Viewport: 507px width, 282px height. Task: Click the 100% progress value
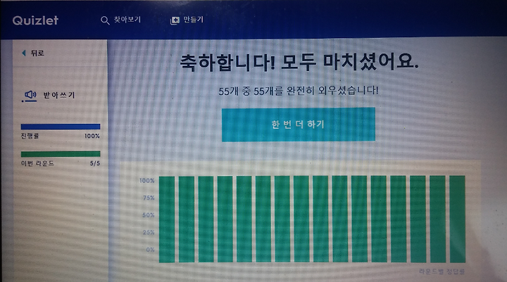[92, 136]
